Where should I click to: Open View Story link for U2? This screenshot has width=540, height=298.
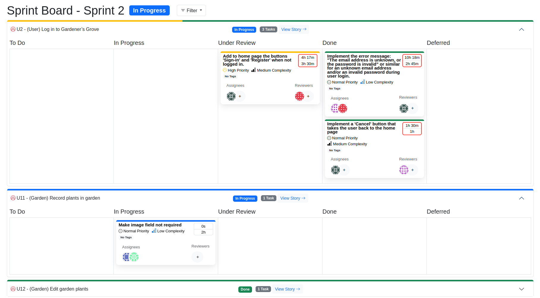pyautogui.click(x=294, y=29)
